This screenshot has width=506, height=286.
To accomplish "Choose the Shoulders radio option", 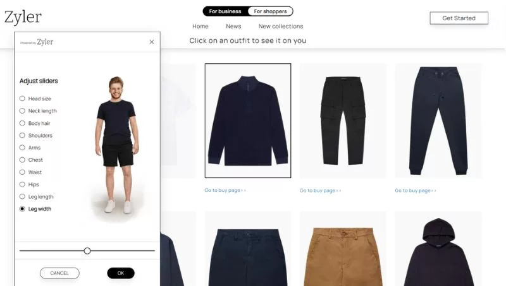I will (22, 135).
